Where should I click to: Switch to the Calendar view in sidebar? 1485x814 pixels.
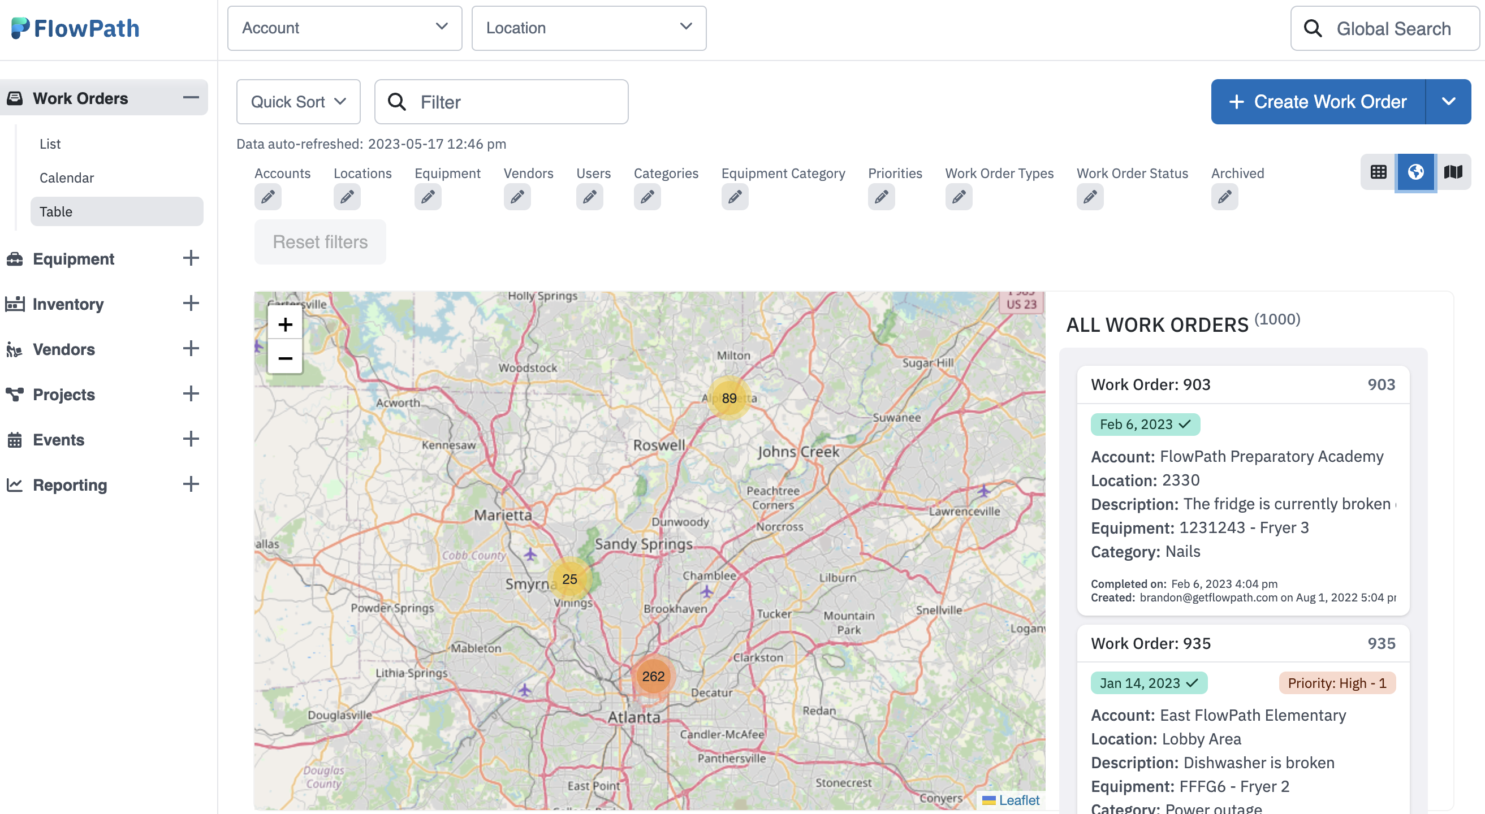(x=66, y=177)
